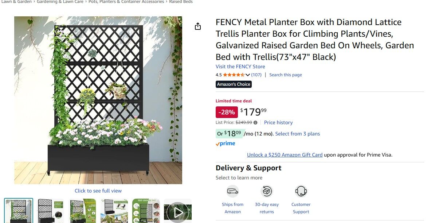Click the Prime logo badge

226,143
